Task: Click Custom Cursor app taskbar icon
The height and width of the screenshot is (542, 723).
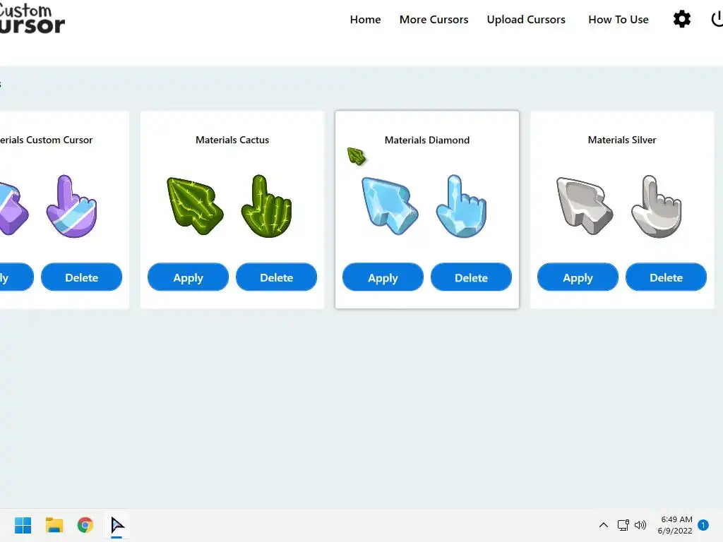Action: click(x=117, y=525)
